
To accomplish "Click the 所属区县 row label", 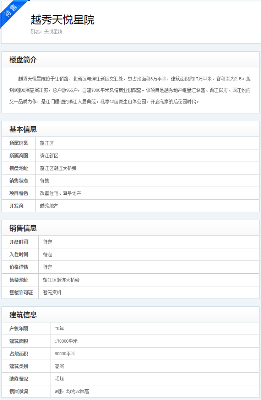I will (18, 143).
